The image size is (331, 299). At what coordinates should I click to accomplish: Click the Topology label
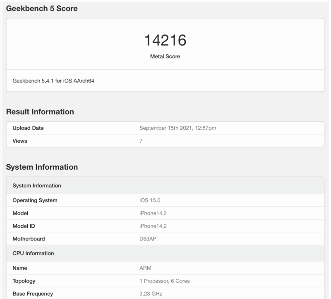(x=24, y=281)
